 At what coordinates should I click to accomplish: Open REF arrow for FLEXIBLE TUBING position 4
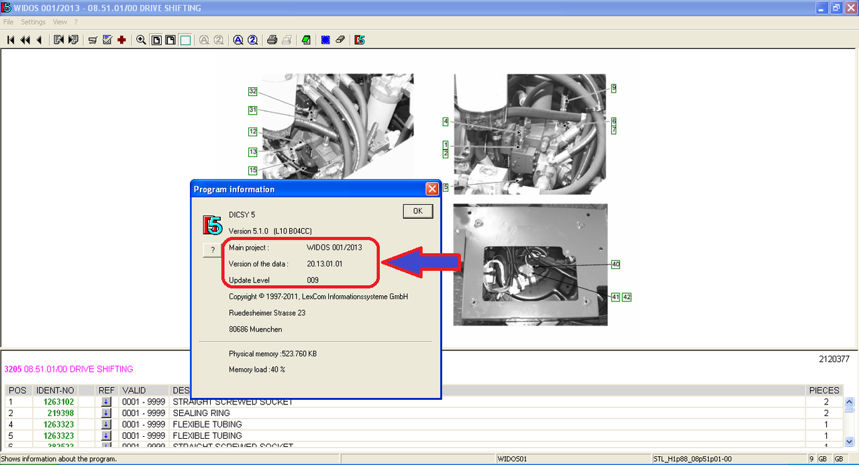coord(106,425)
